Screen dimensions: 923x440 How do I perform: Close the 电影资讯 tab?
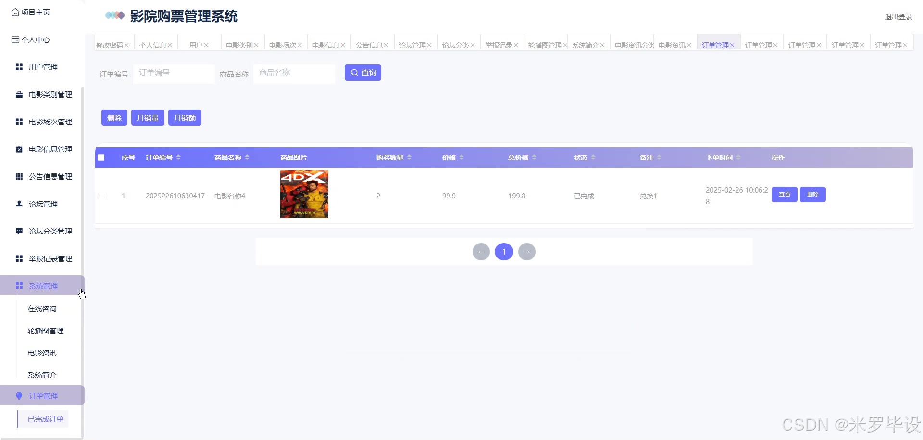point(689,45)
